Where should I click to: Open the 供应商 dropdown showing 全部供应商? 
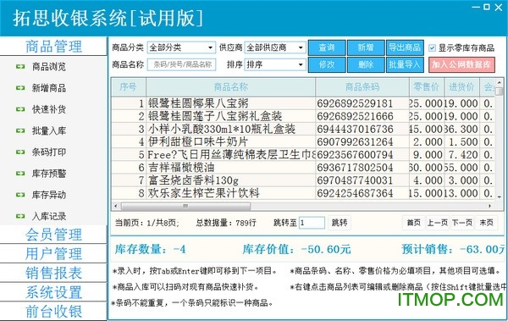tap(275, 47)
